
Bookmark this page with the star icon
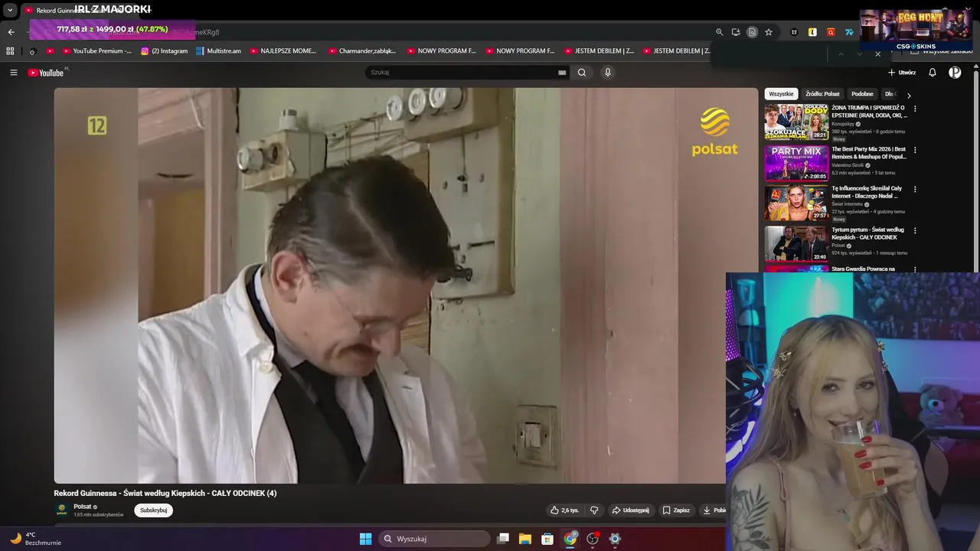coord(769,32)
